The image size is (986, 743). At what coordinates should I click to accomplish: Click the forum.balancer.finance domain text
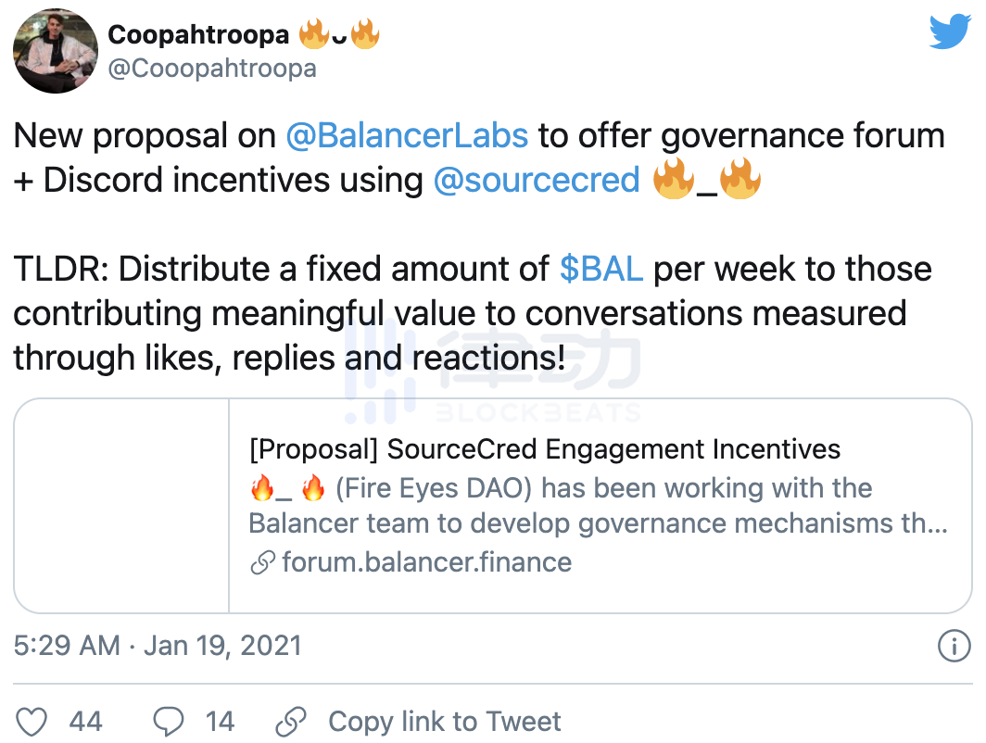pyautogui.click(x=426, y=562)
